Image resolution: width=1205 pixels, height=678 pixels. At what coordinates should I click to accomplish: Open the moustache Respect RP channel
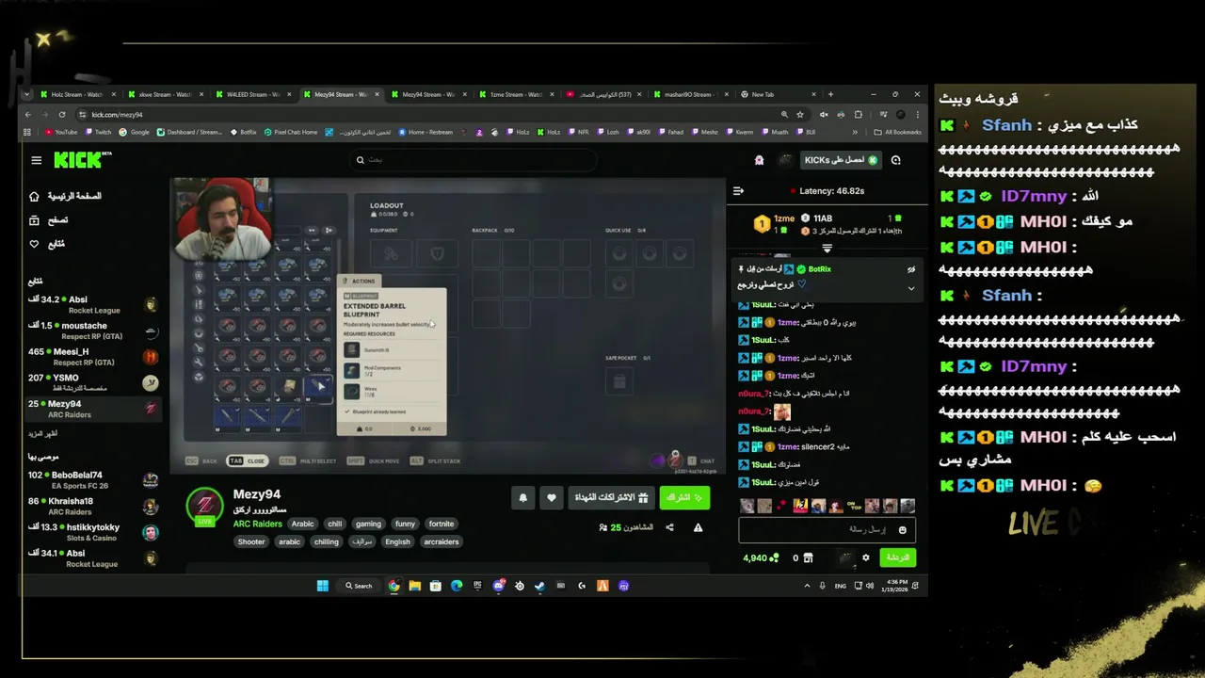pyautogui.click(x=94, y=331)
